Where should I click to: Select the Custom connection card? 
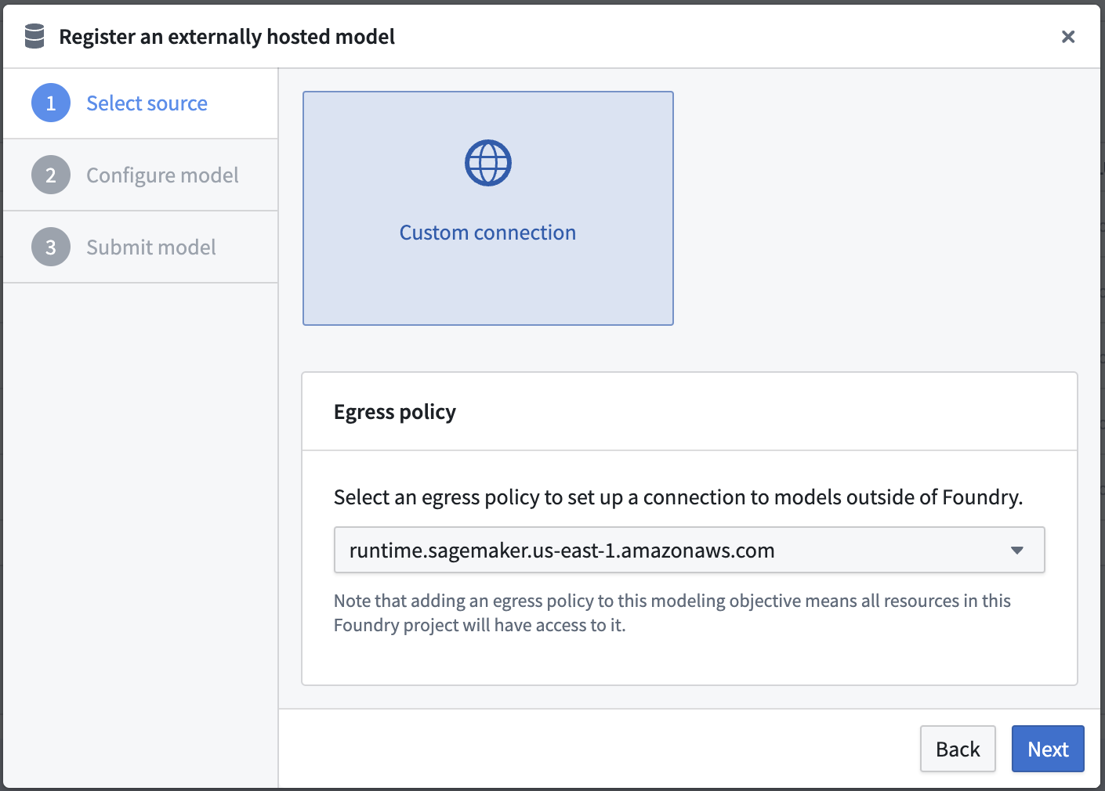488,208
